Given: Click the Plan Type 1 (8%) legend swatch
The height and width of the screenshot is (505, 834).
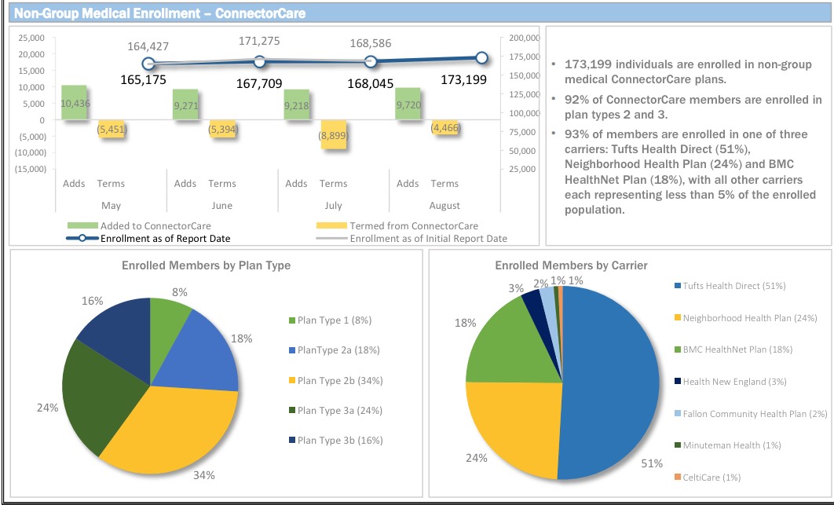Looking at the screenshot, I should point(292,320).
